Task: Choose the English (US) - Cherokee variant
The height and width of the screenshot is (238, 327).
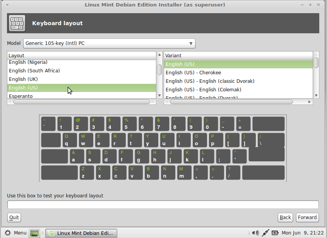Action: pos(201,72)
